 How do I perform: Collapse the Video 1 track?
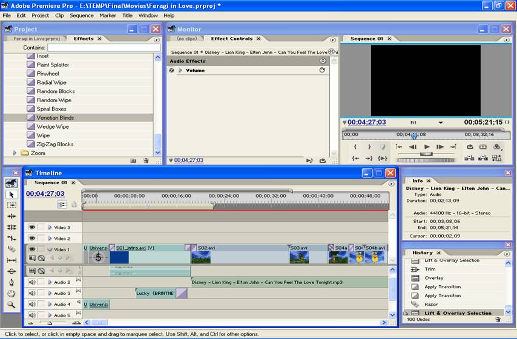pyautogui.click(x=50, y=250)
